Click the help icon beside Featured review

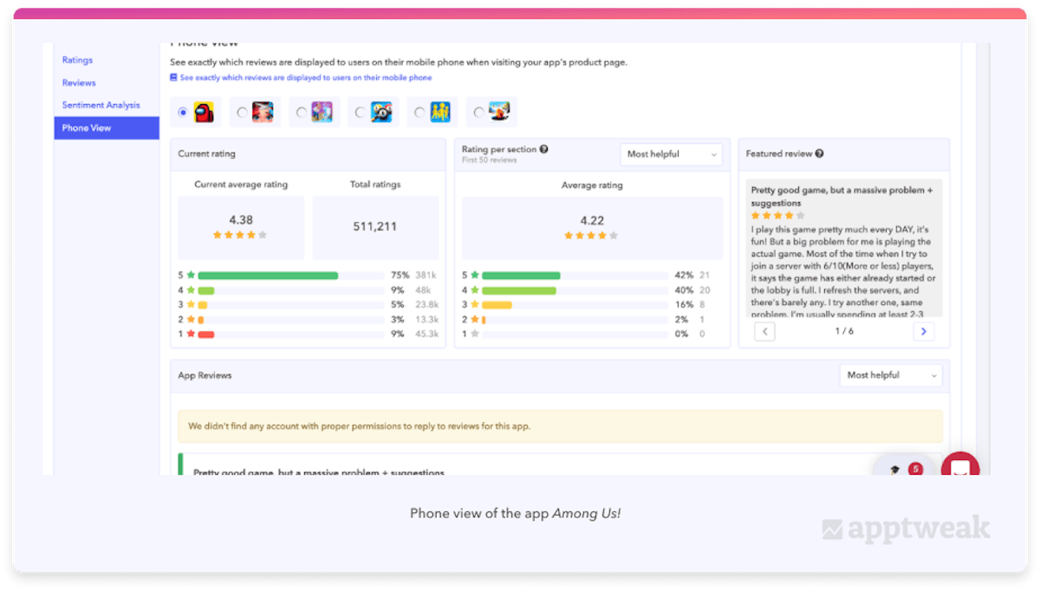coord(820,153)
